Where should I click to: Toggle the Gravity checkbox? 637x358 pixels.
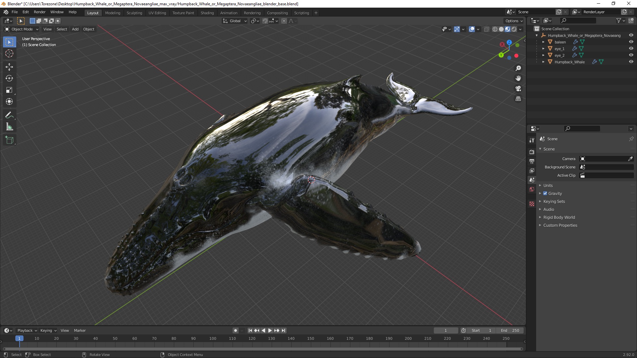click(545, 193)
